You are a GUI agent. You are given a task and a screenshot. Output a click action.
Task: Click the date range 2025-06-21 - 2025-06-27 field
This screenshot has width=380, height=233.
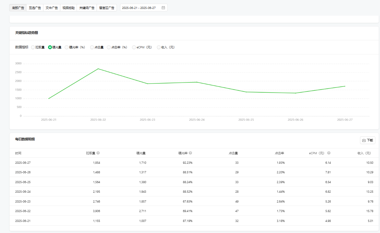click(144, 8)
